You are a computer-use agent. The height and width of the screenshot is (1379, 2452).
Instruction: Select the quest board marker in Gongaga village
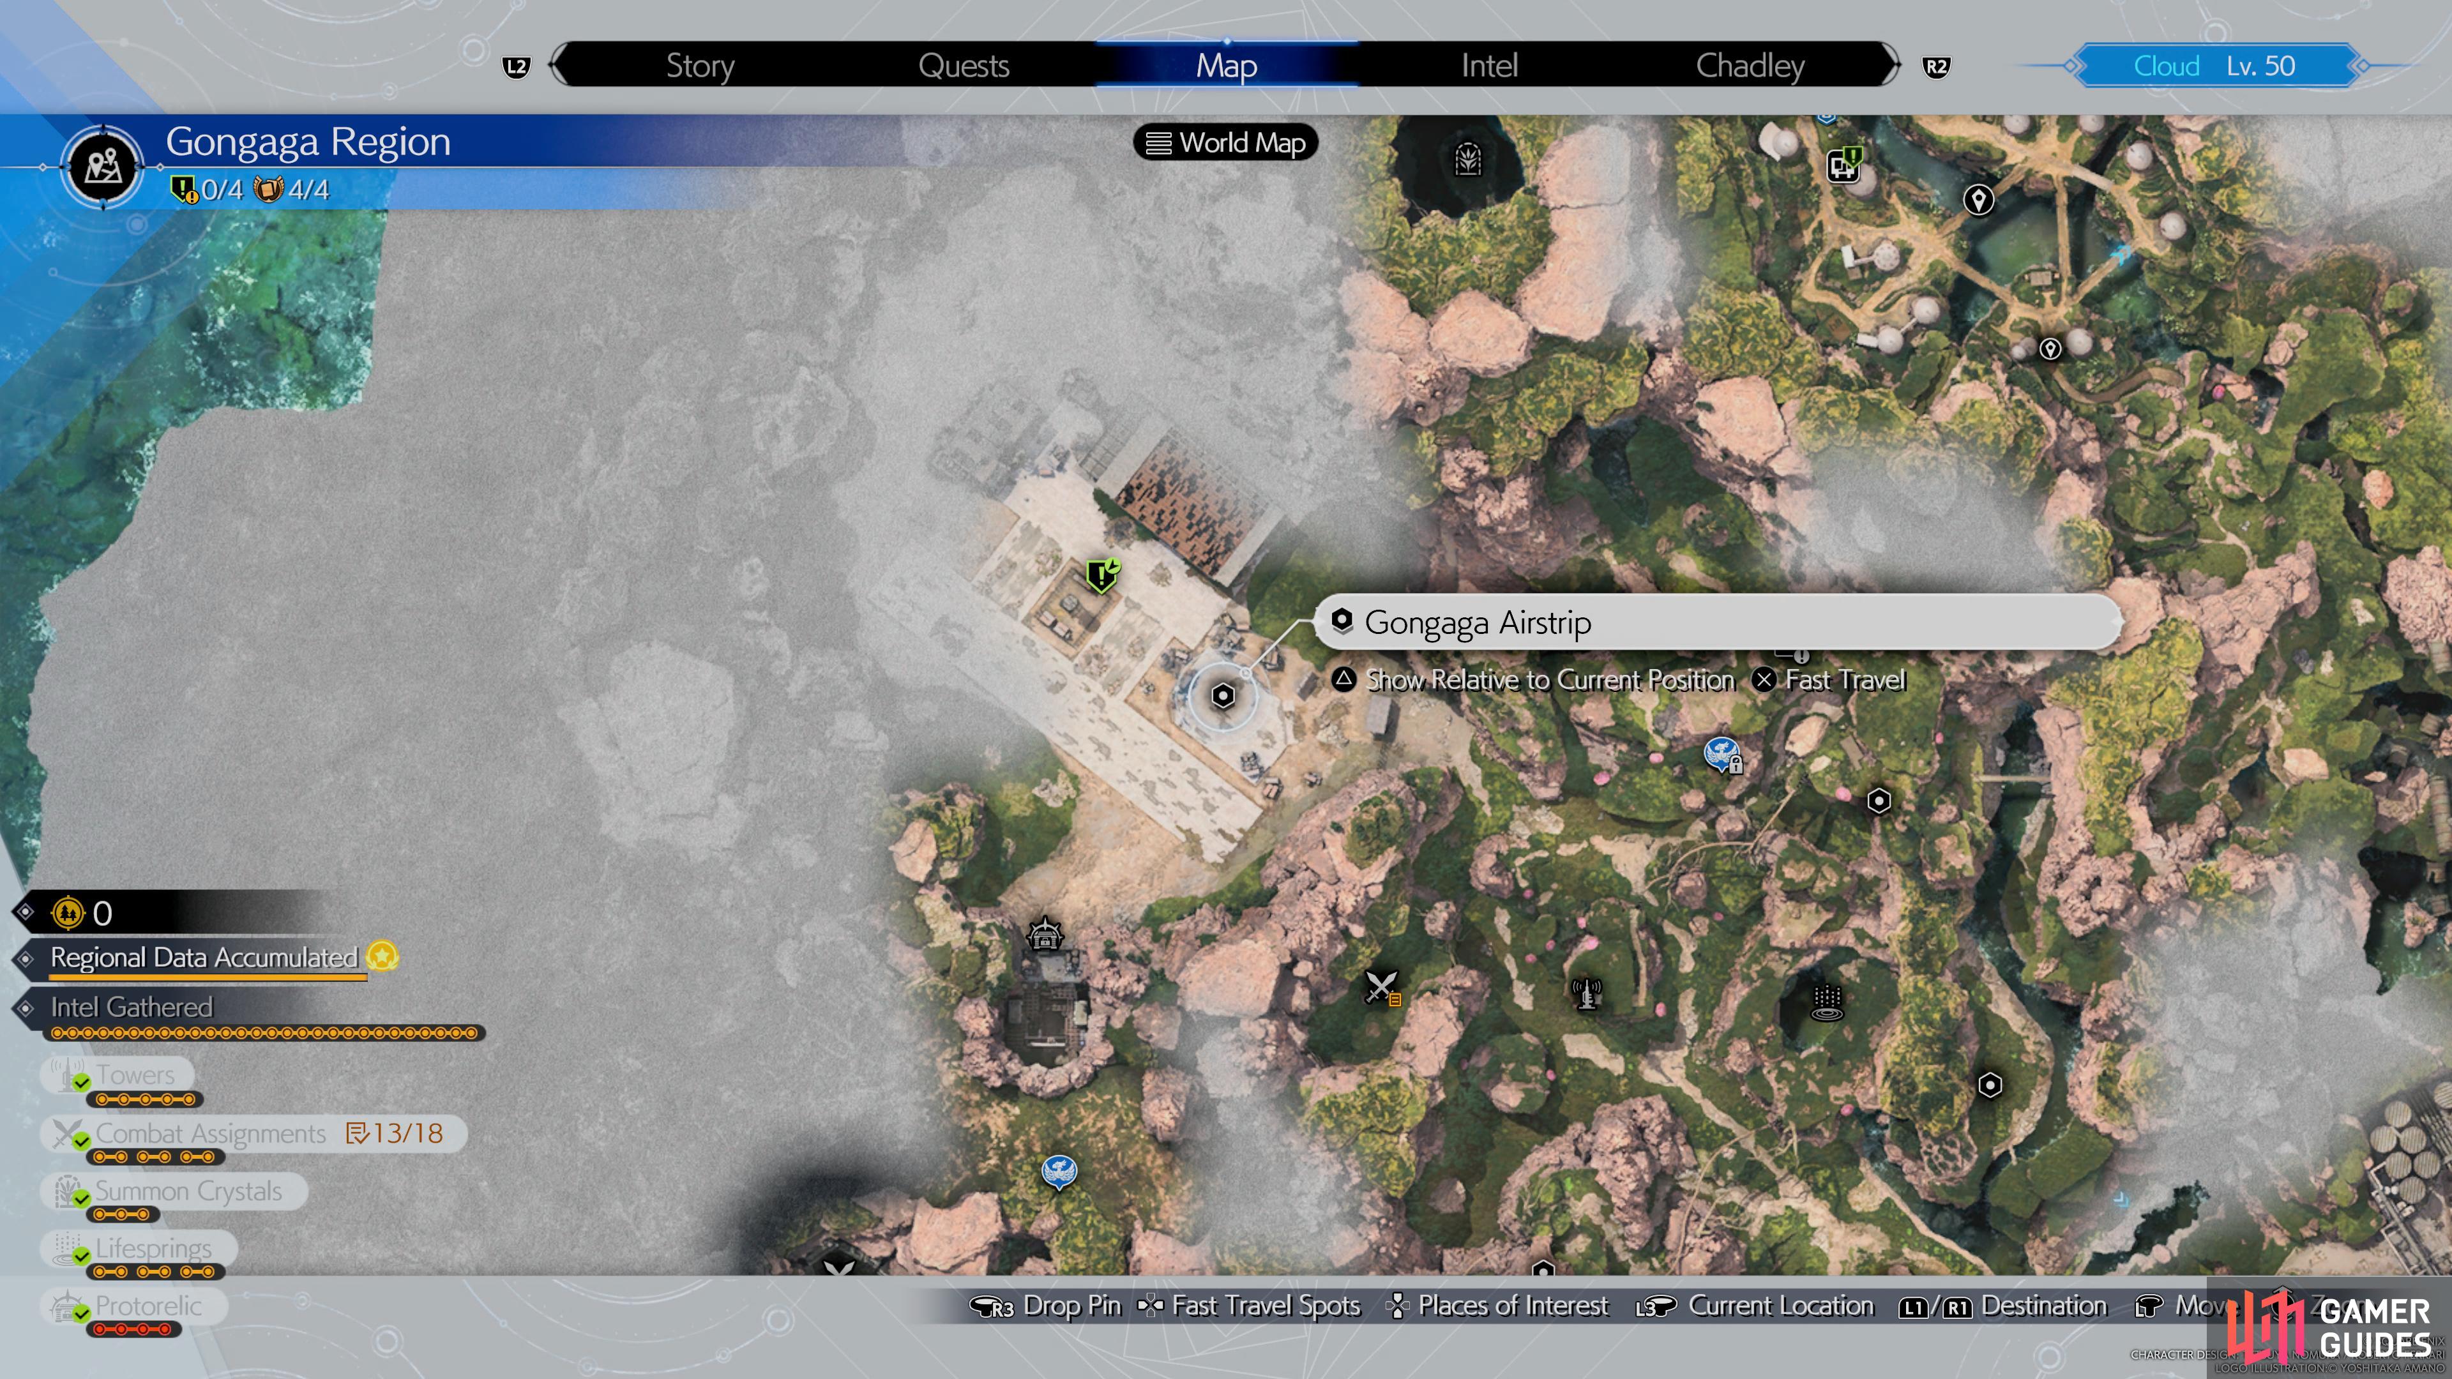[1845, 165]
